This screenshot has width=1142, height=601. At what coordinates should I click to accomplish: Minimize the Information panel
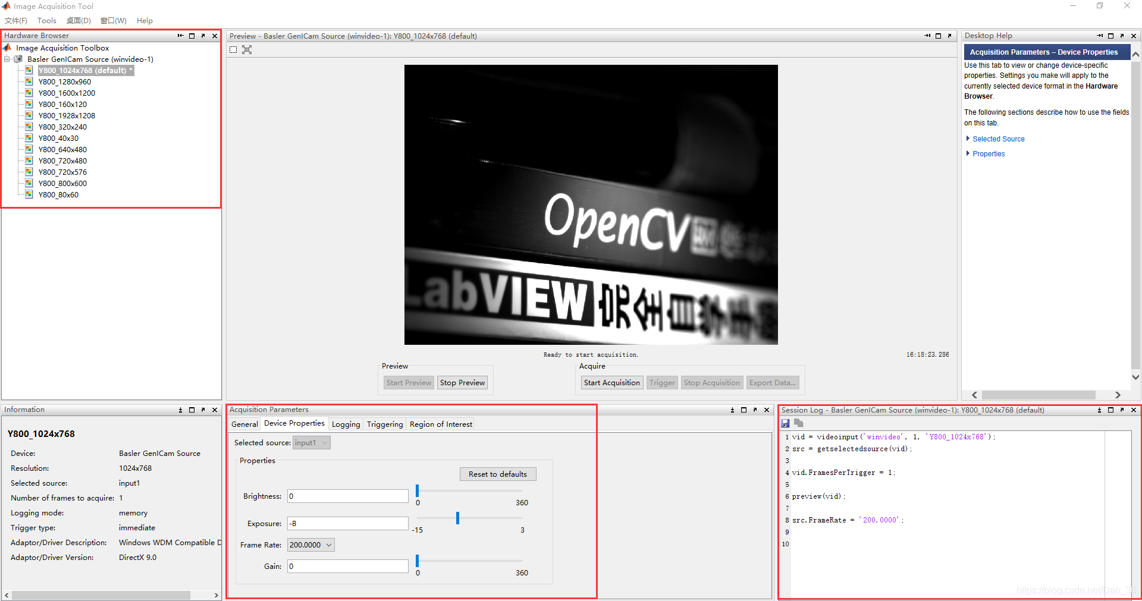(x=180, y=410)
